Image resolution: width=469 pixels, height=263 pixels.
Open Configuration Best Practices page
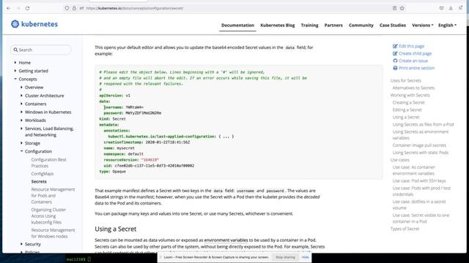coord(49,163)
